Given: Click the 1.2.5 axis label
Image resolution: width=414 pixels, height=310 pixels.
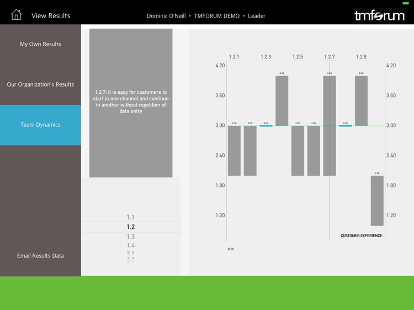Looking at the screenshot, I should coord(298,57).
